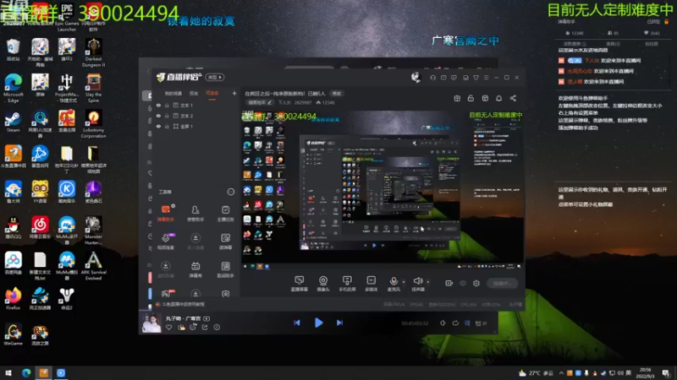Expand 工具箱 more options button

pos(231,192)
